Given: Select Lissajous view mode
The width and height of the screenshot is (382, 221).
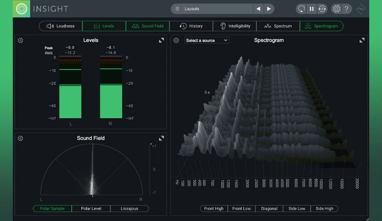Looking at the screenshot, I should [x=129, y=209].
